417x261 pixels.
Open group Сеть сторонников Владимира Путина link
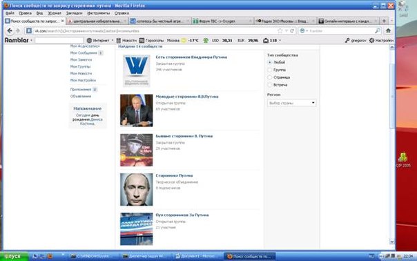pyautogui.click(x=191, y=57)
